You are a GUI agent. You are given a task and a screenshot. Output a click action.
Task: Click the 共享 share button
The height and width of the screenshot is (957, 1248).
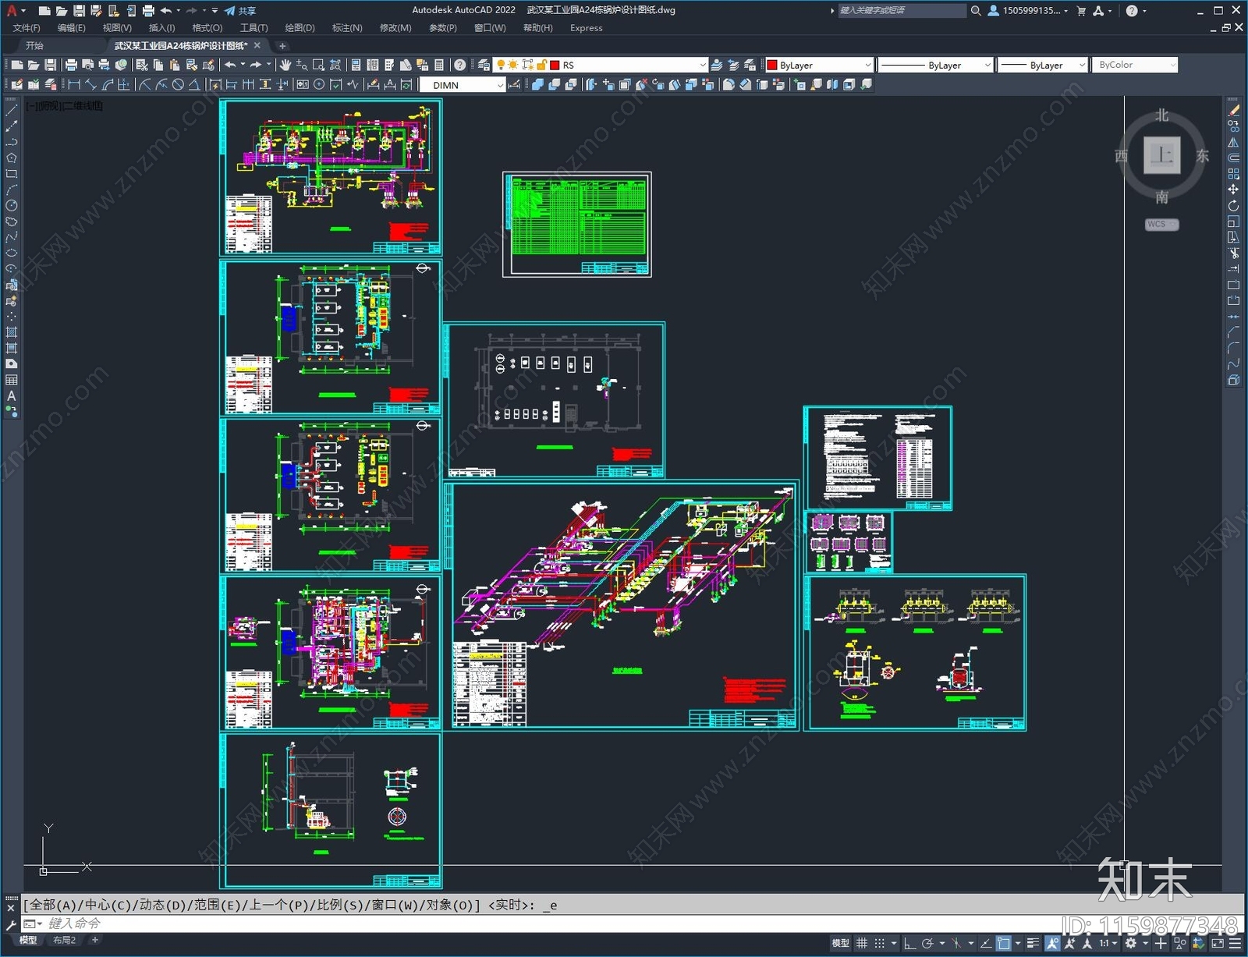[240, 10]
